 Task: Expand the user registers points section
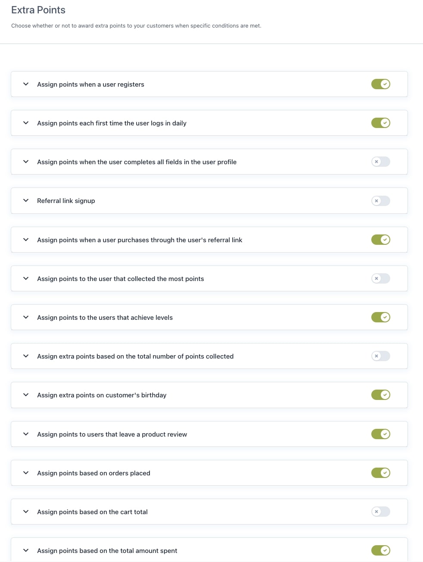(x=26, y=84)
